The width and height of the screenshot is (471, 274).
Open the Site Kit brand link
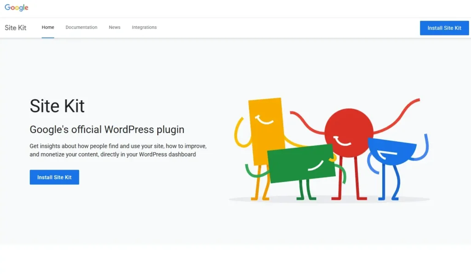pyautogui.click(x=16, y=28)
